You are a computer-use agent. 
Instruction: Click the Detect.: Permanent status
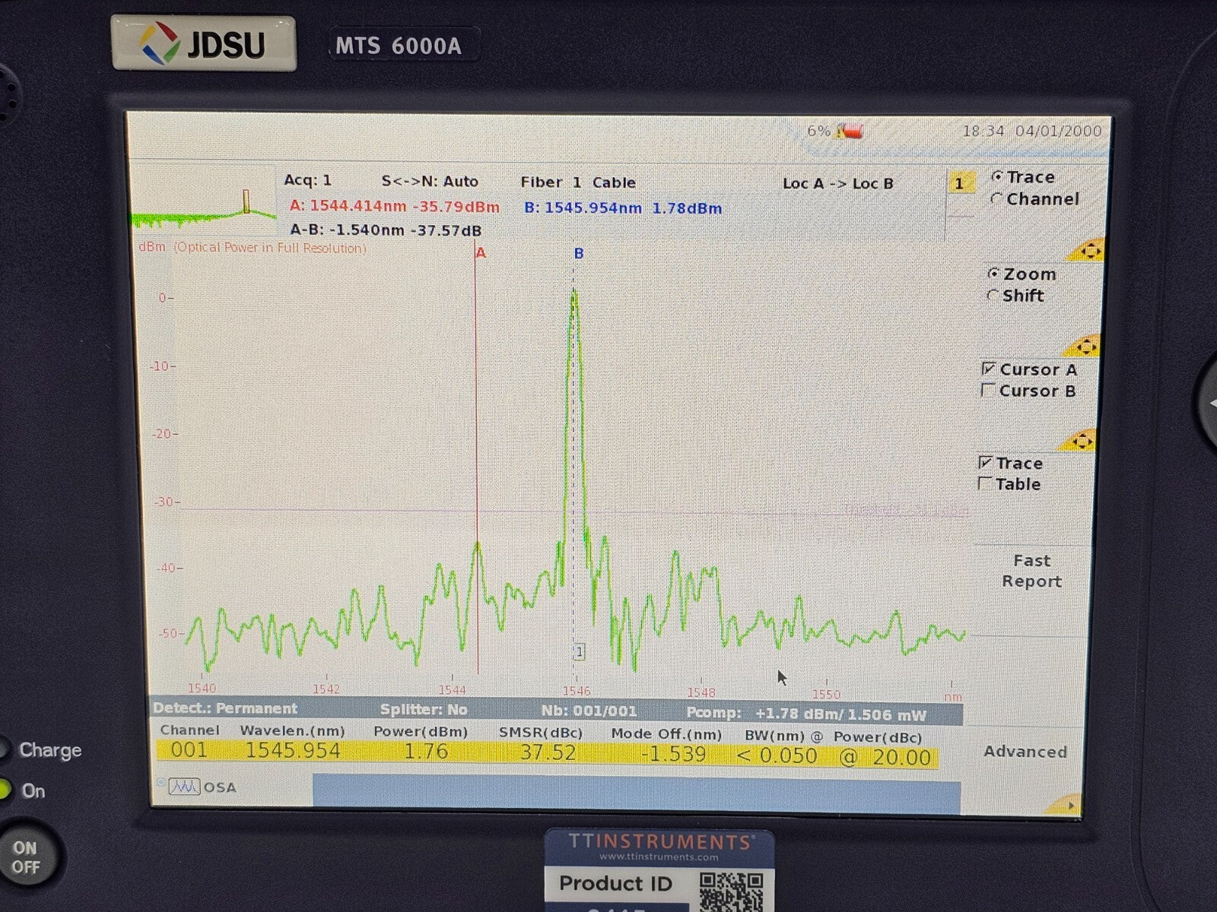coord(225,708)
